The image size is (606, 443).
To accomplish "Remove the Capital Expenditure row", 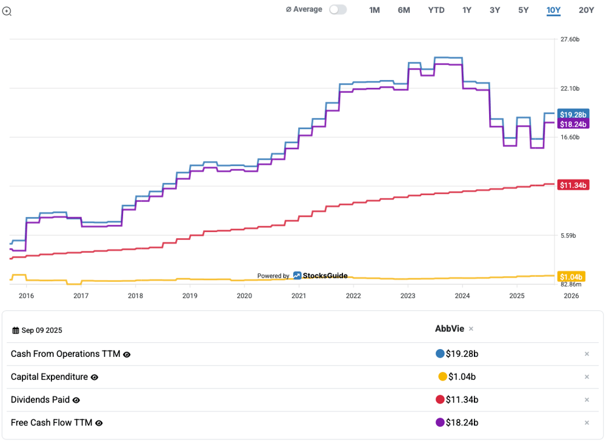I will [587, 377].
